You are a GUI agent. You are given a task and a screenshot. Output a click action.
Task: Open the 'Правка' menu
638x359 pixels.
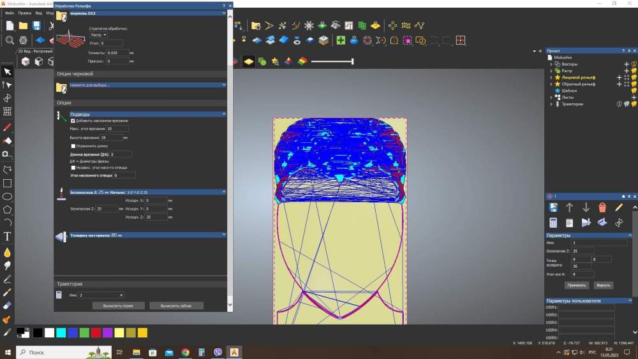coord(25,13)
